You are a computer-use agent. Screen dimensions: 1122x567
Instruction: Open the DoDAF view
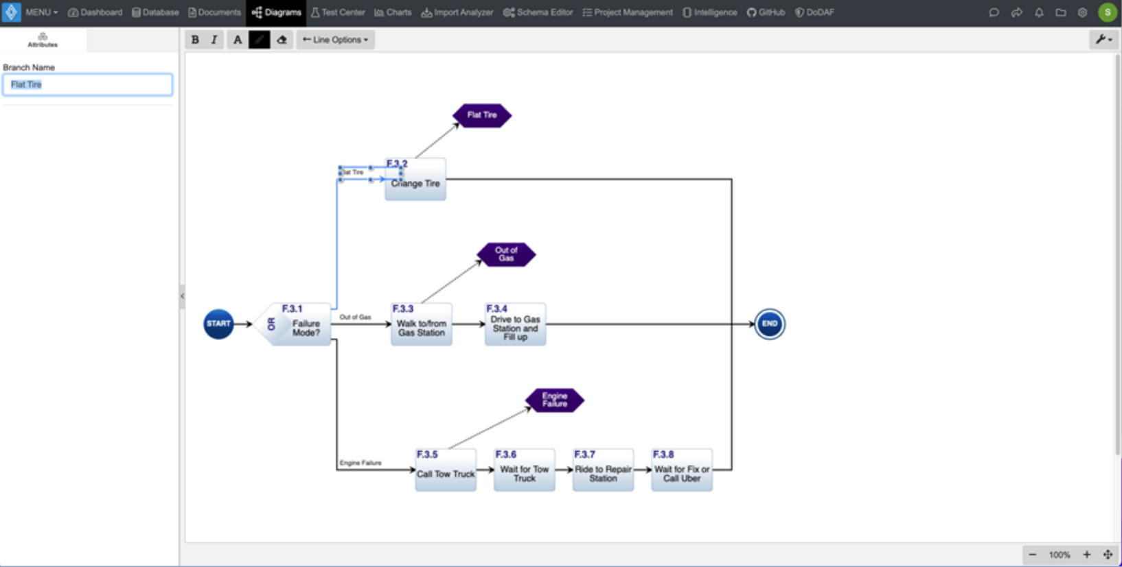tap(814, 12)
